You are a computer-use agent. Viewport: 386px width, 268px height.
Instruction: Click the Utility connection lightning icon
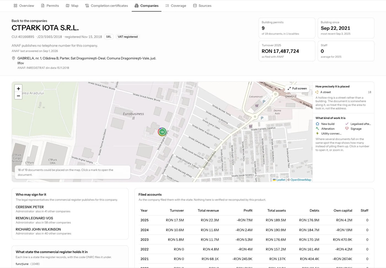click(x=317, y=133)
